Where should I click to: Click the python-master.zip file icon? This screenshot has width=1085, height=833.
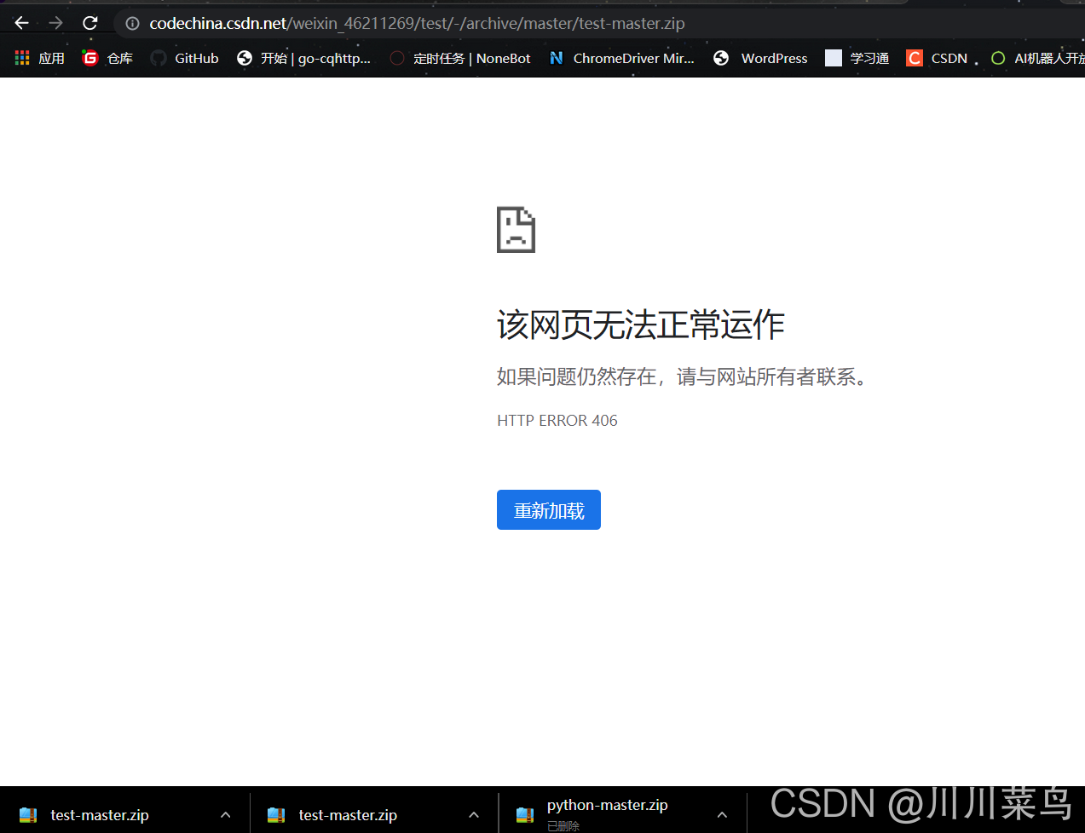pyautogui.click(x=524, y=814)
